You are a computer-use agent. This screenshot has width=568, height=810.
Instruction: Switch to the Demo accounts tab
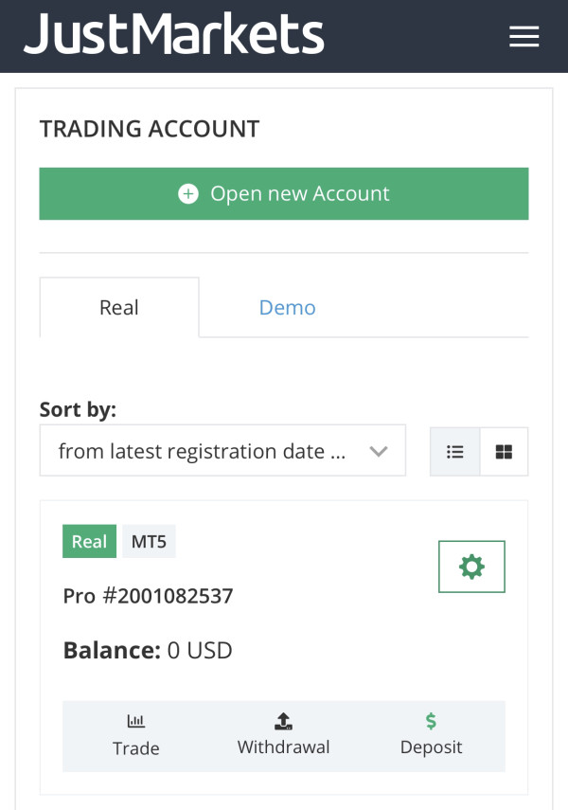tap(287, 307)
